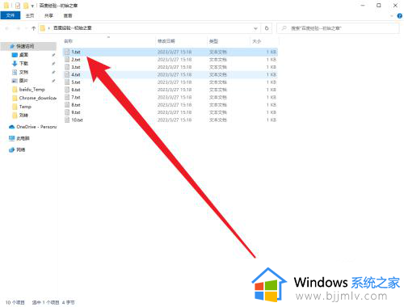This screenshot has width=404, height=307.
Task: Click the text document icon of 8.txt
Action: pyautogui.click(x=67, y=105)
